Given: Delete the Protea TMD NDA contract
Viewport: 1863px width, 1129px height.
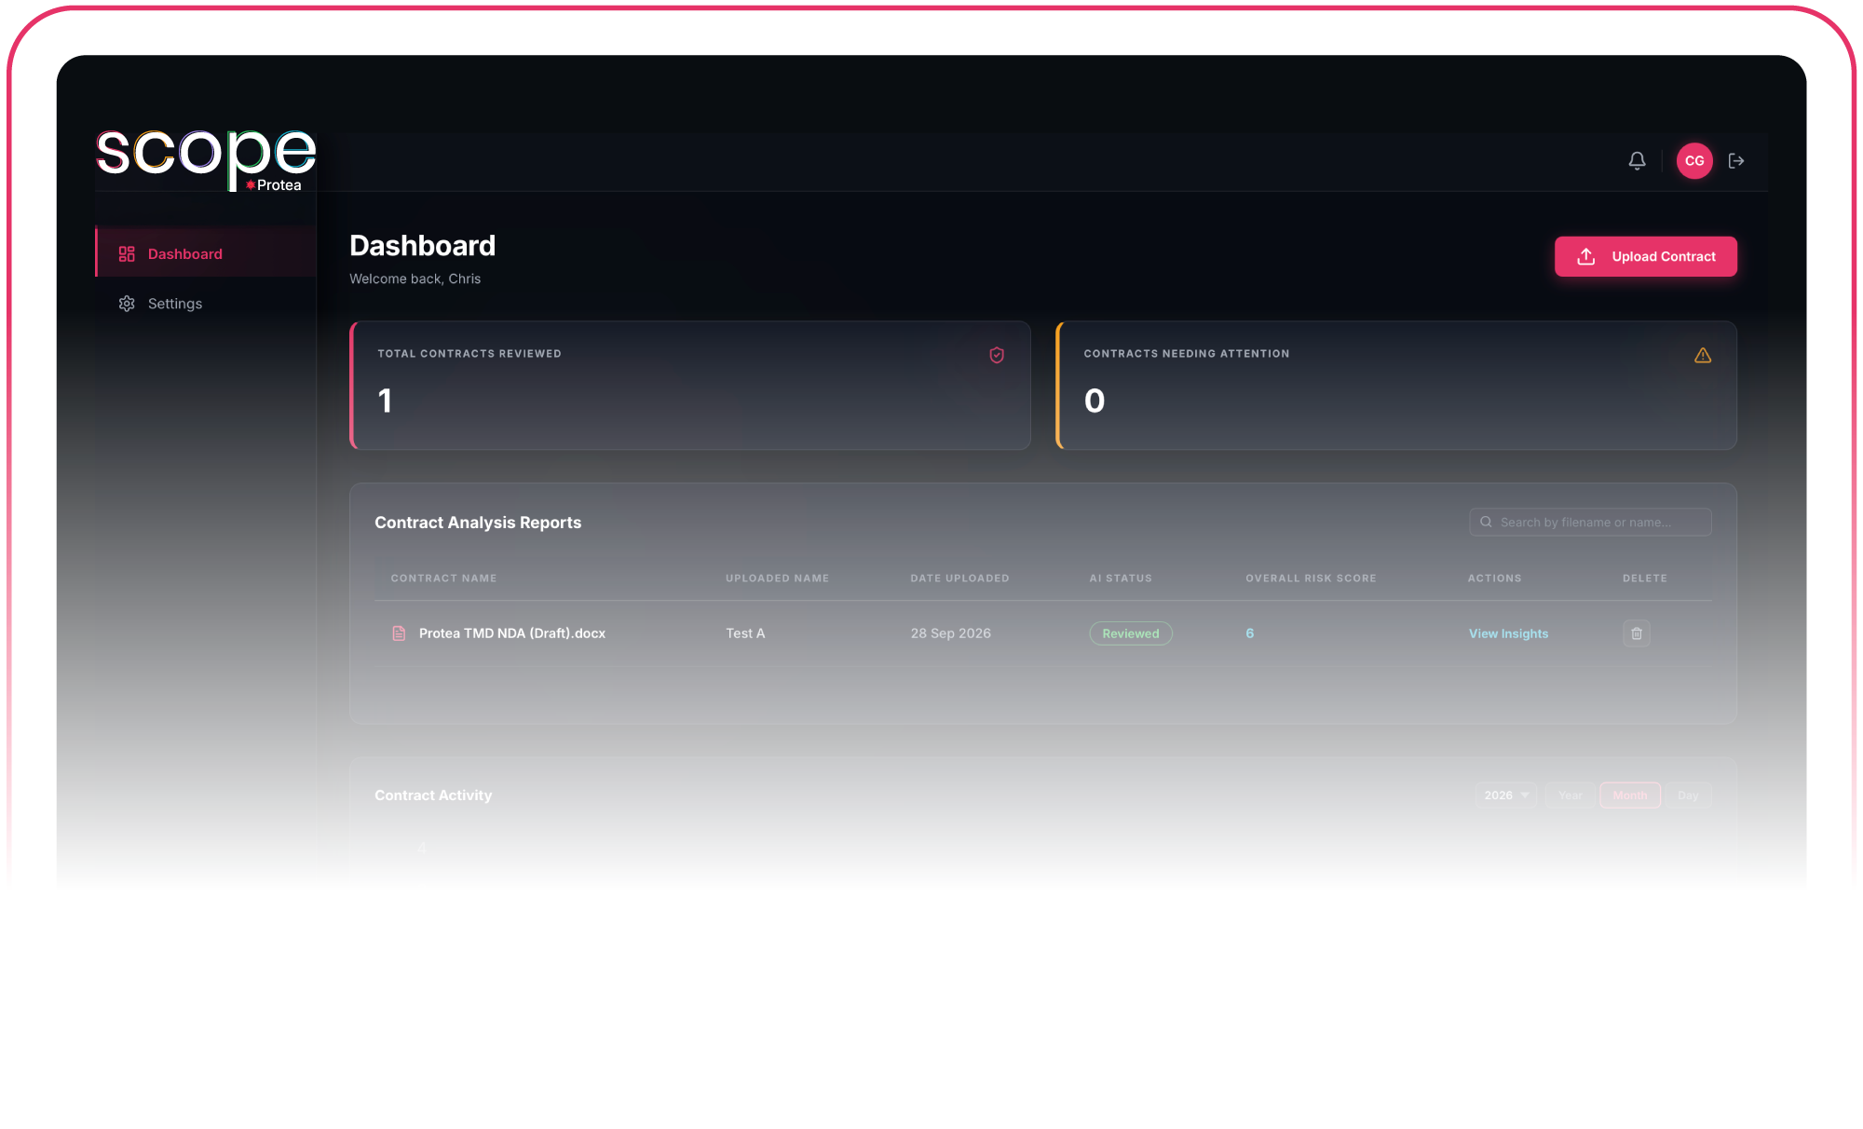Looking at the screenshot, I should 1637,633.
